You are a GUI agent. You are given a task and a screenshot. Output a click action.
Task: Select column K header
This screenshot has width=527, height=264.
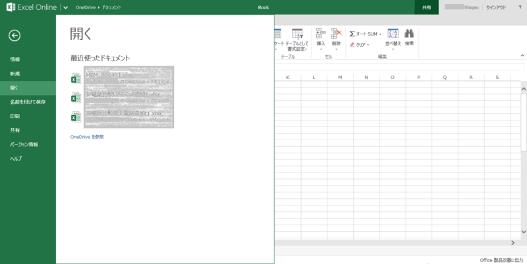coord(288,78)
